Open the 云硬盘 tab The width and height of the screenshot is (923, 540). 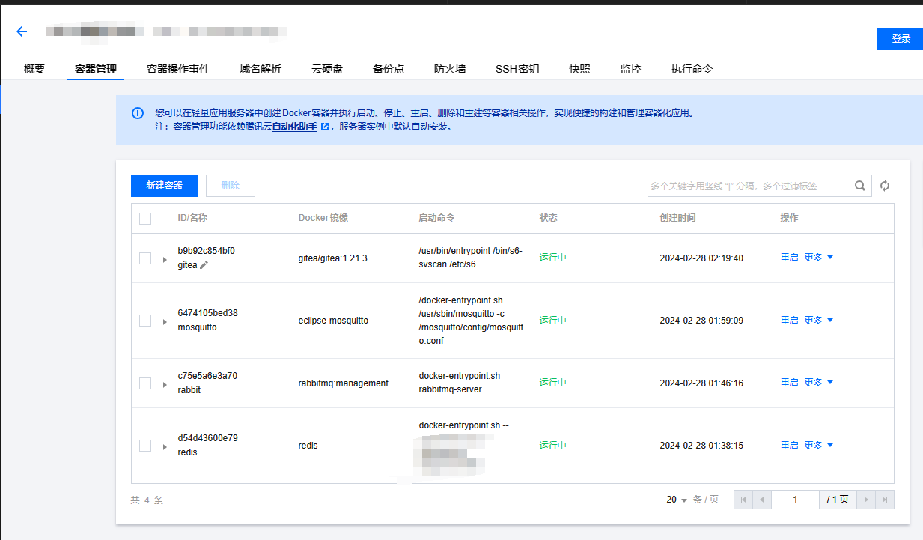point(327,69)
